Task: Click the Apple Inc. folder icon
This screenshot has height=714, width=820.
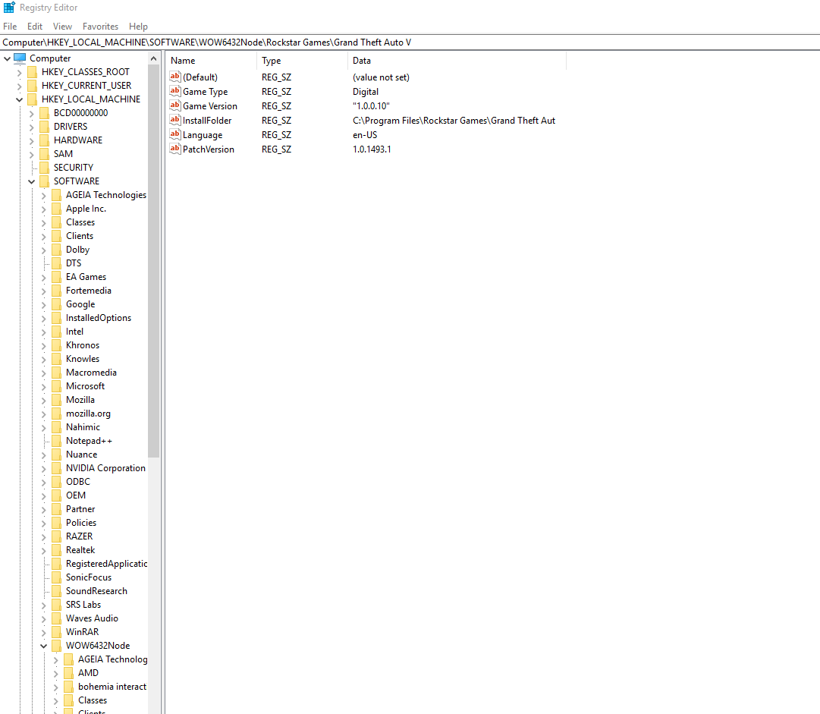Action: (56, 208)
